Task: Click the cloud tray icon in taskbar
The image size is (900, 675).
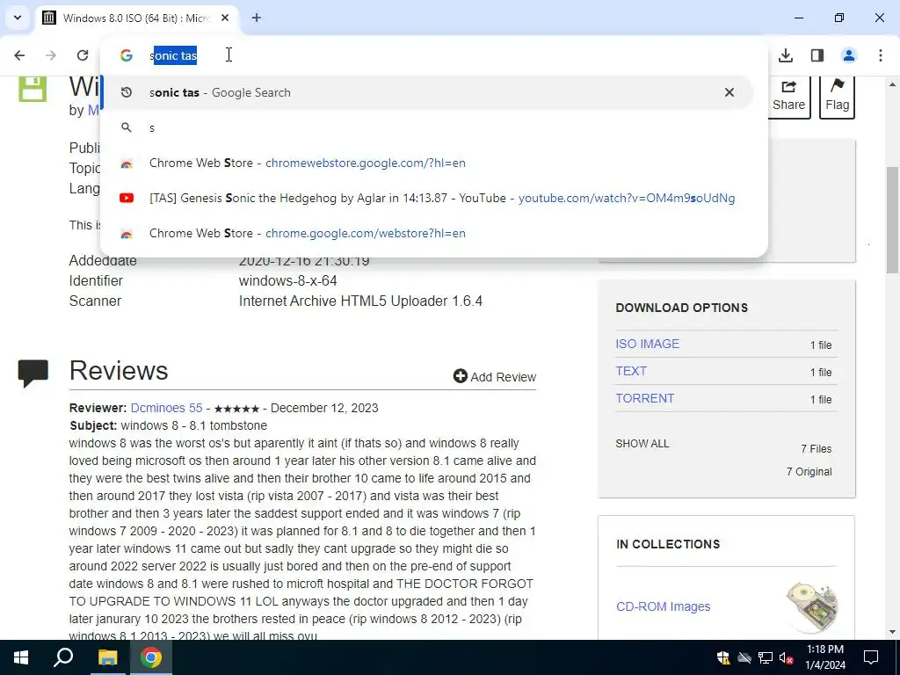Action: (744, 657)
